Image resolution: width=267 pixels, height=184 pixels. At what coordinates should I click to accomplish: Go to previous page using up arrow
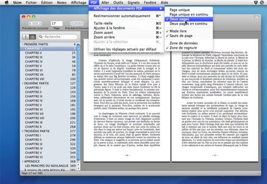coord(32,23)
